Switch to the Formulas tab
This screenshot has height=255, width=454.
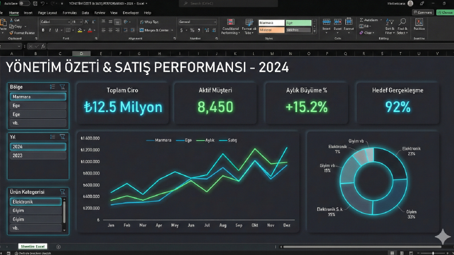click(69, 13)
